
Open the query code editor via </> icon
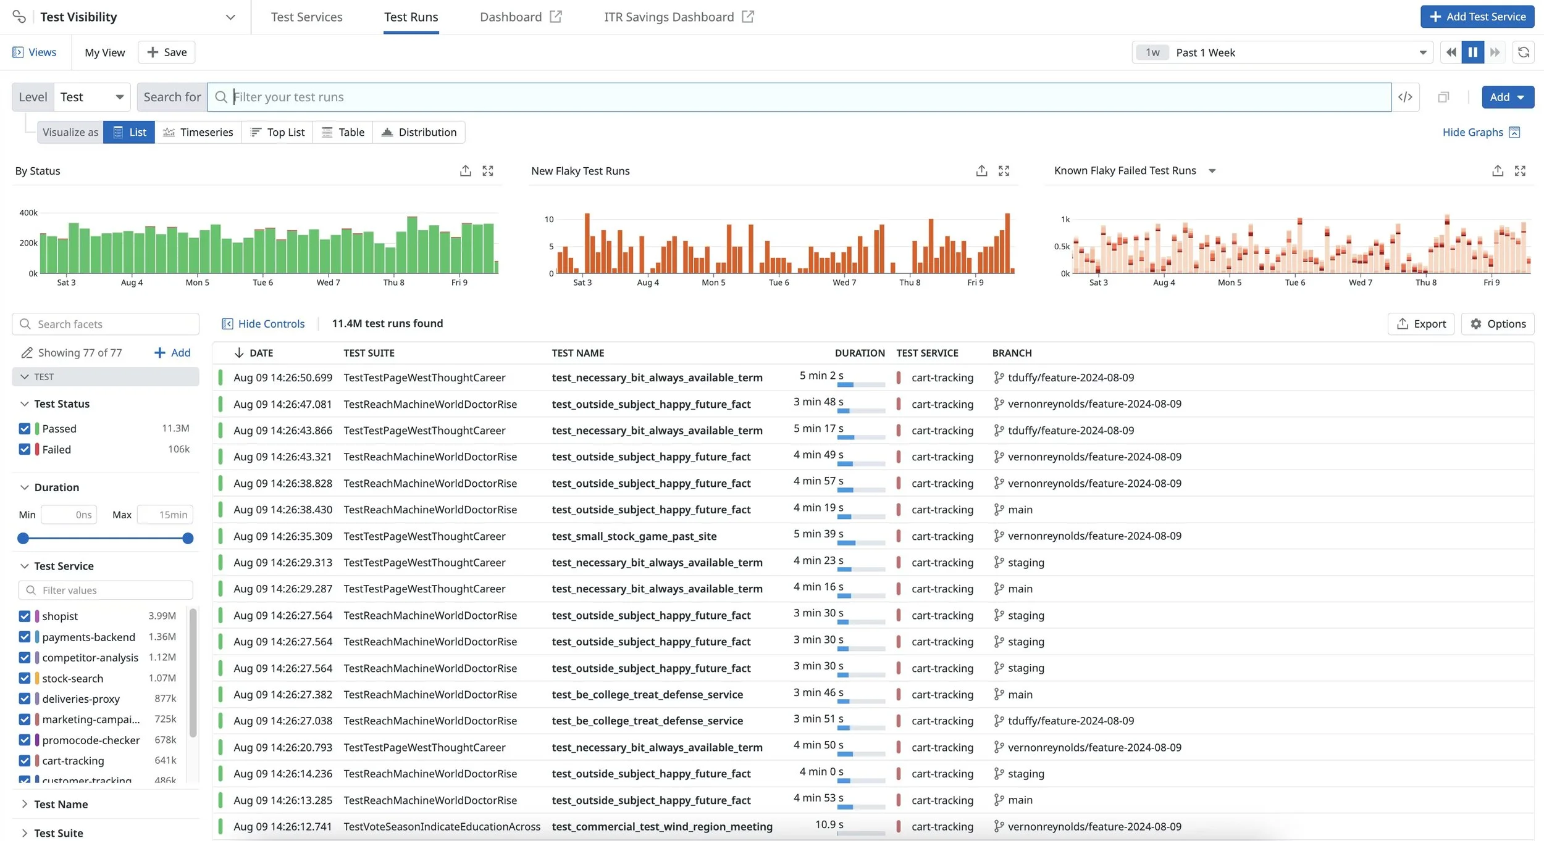(1405, 97)
